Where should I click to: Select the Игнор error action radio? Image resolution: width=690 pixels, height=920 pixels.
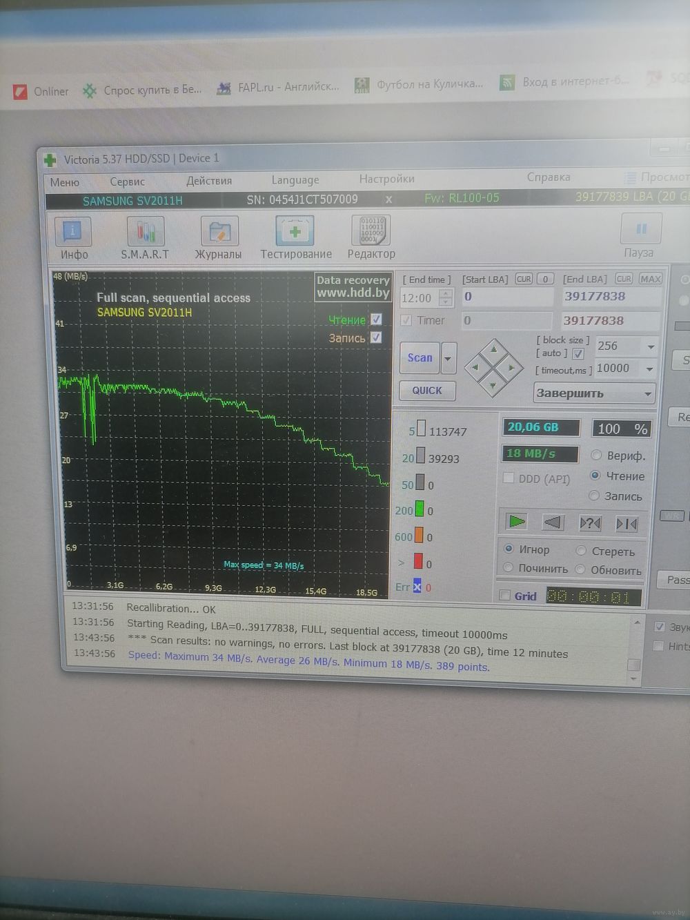(x=509, y=549)
